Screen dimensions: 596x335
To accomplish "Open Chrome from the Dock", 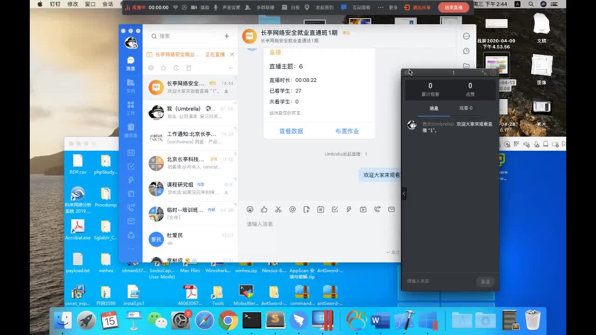I will (228, 321).
